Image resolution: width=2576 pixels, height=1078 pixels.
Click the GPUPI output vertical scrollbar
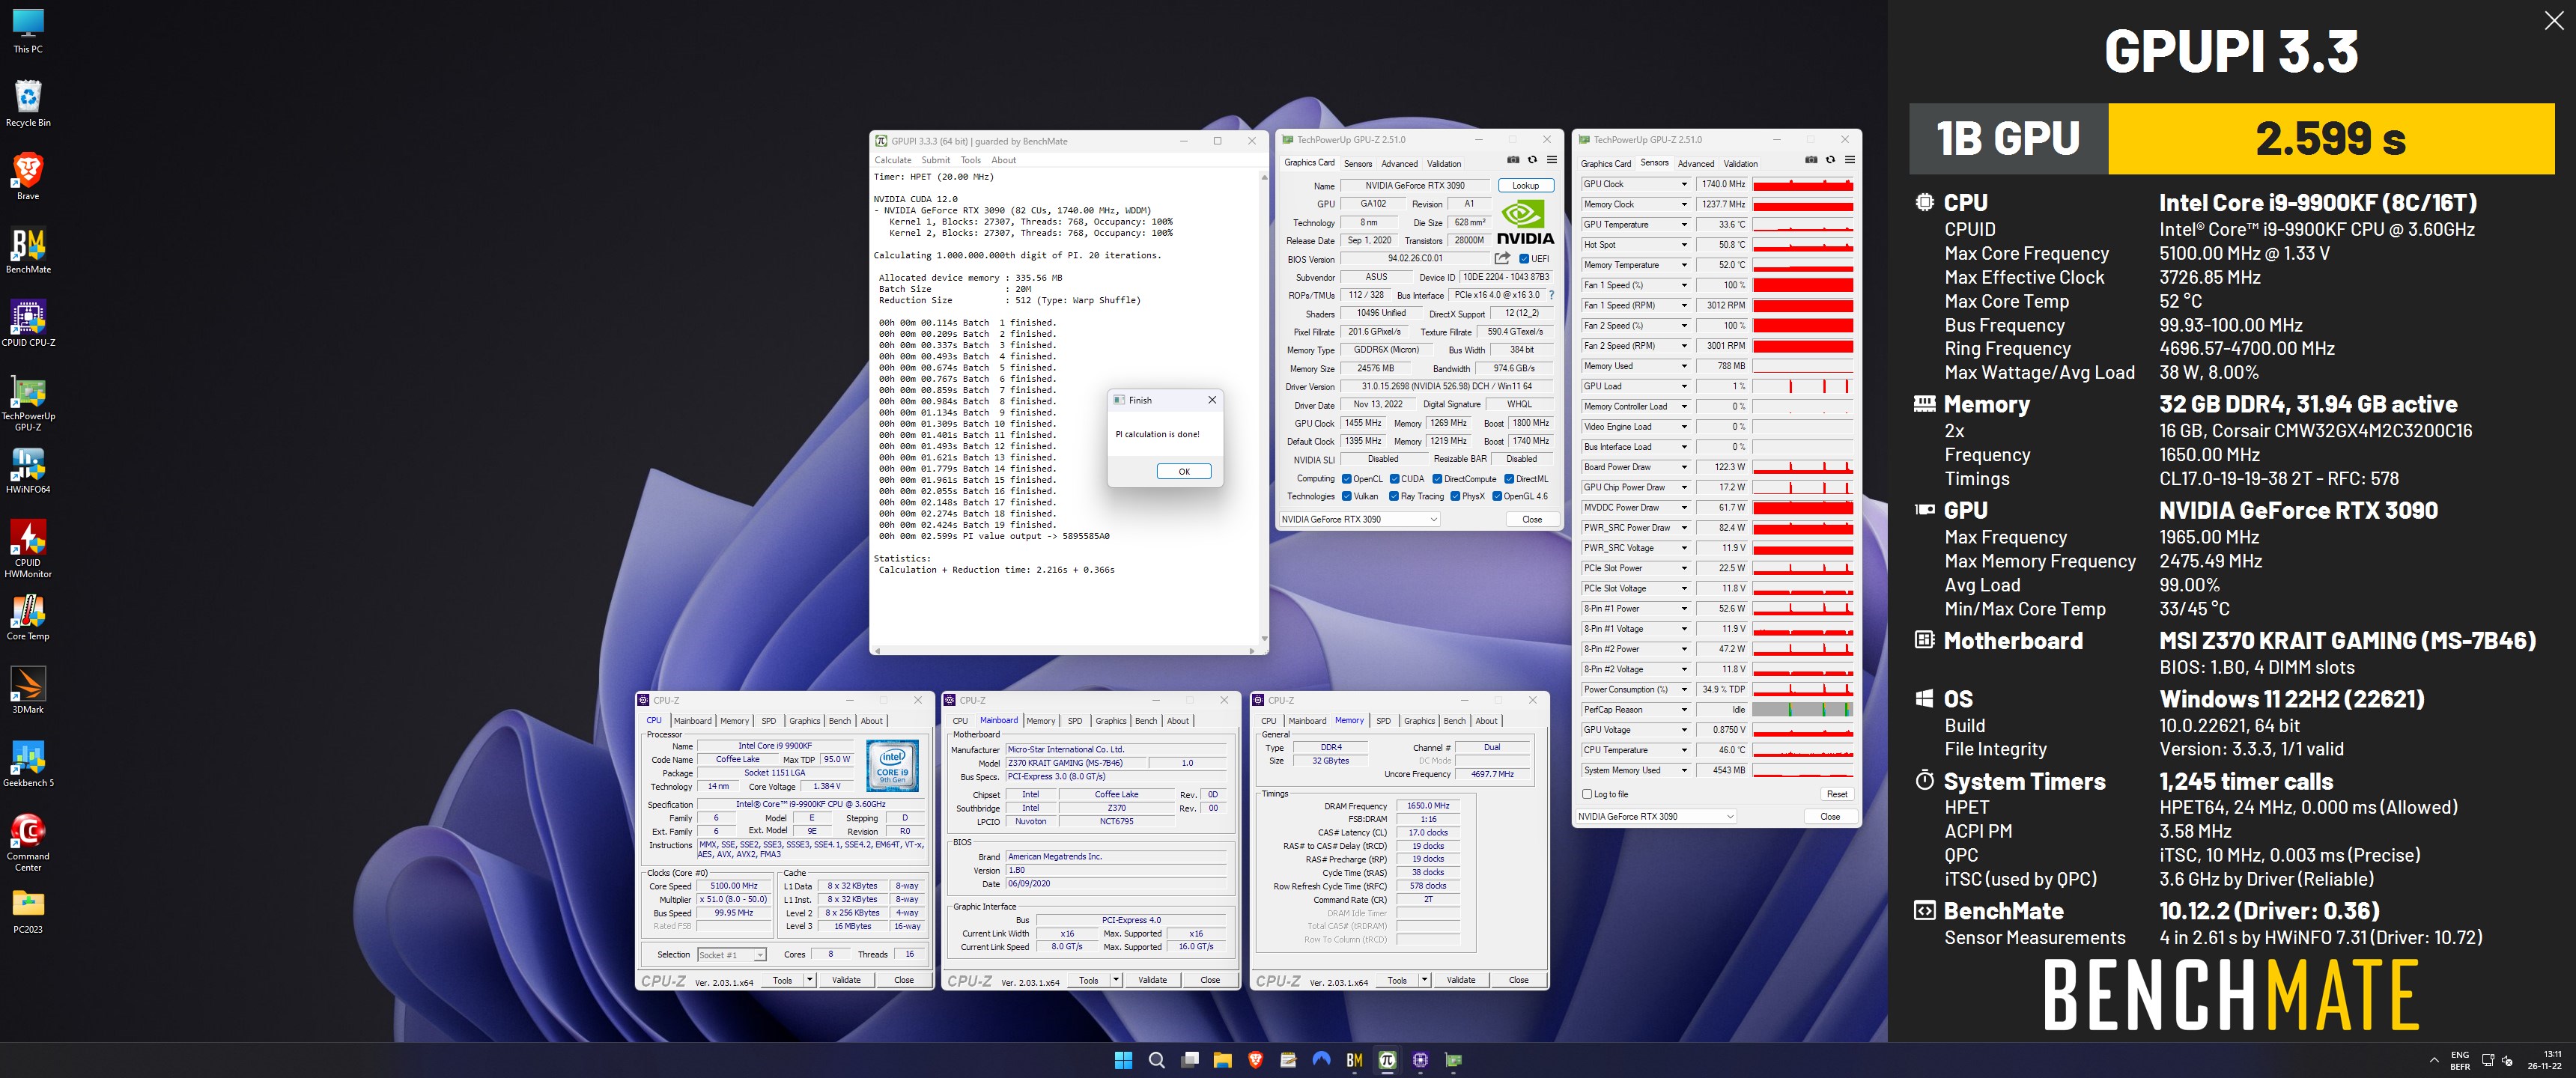tap(1264, 408)
